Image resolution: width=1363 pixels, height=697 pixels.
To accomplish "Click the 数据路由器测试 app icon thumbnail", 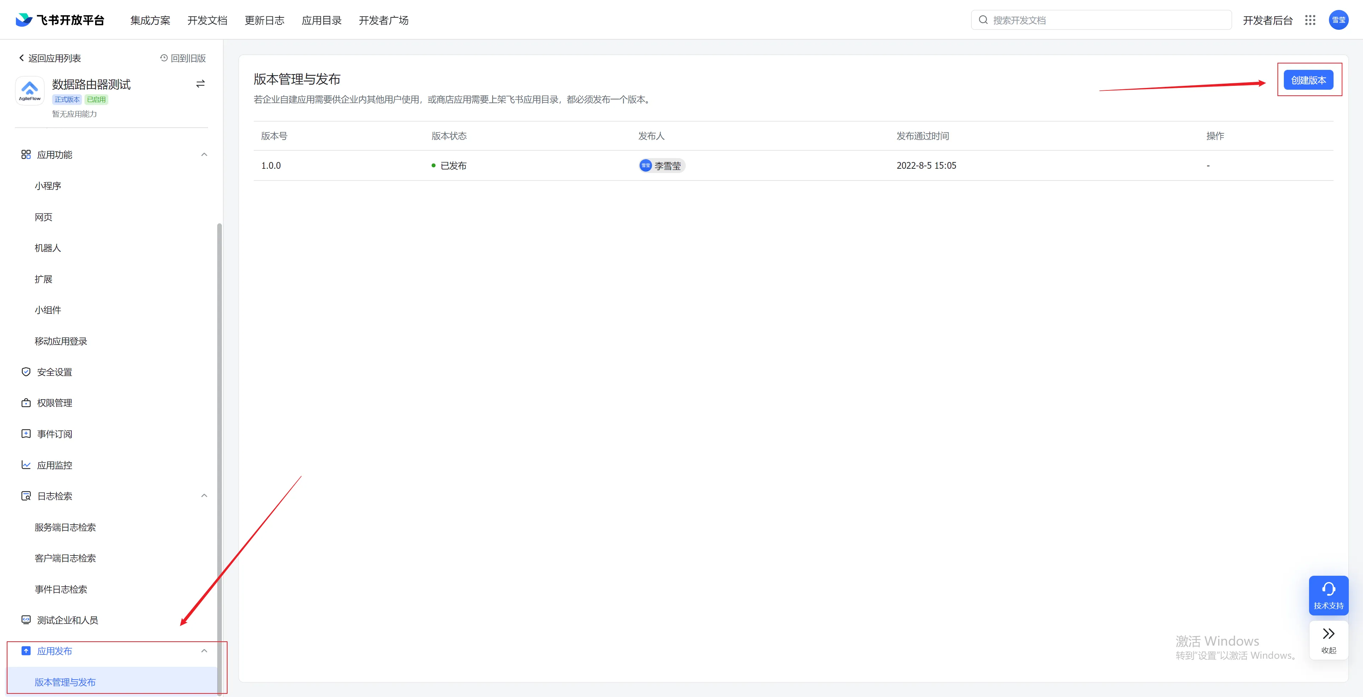I will [x=29, y=91].
